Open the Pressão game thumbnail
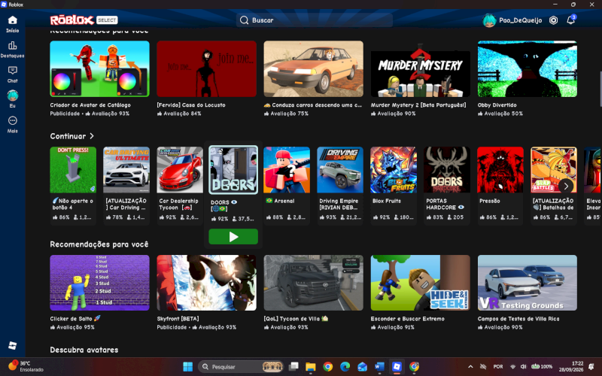The height and width of the screenshot is (376, 602). pyautogui.click(x=500, y=170)
